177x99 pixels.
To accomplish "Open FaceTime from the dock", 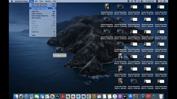I will (37, 97).
